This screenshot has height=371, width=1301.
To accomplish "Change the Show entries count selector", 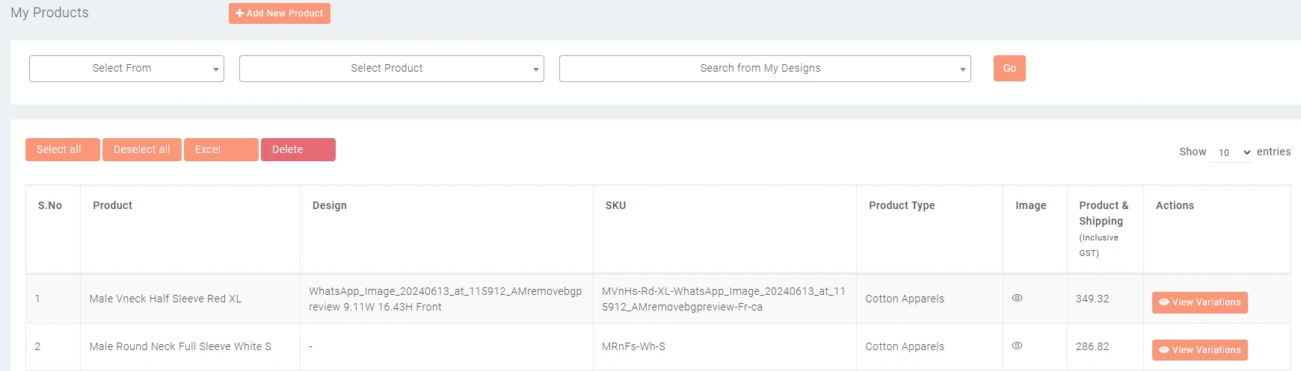I will click(1231, 152).
